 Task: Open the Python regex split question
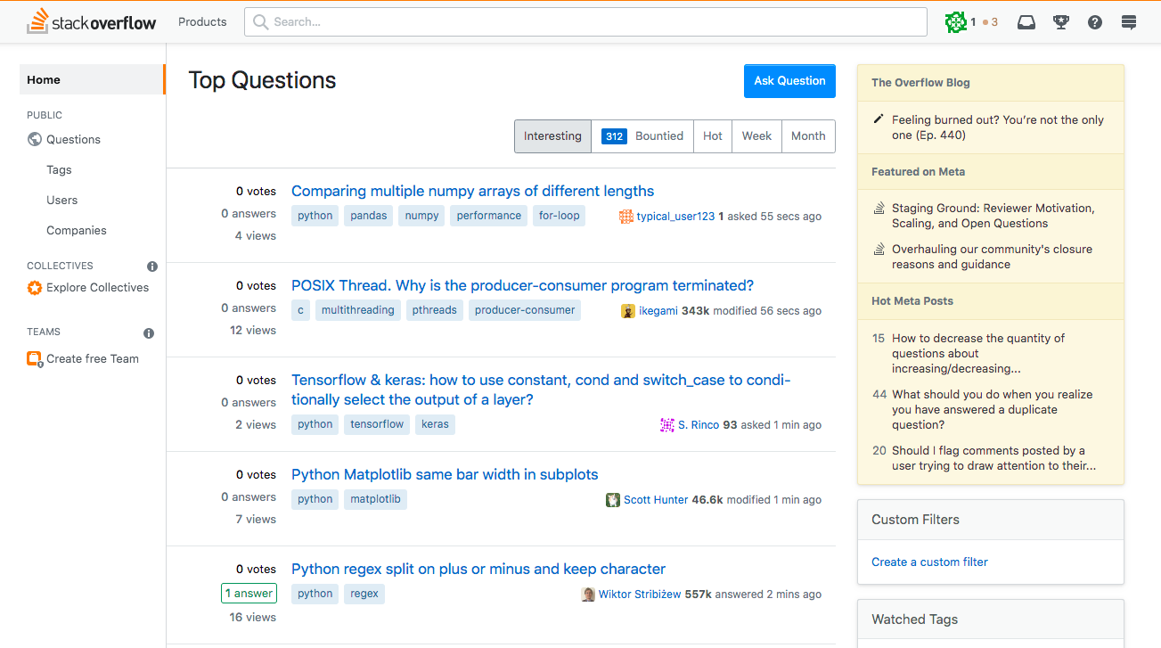pos(478,569)
